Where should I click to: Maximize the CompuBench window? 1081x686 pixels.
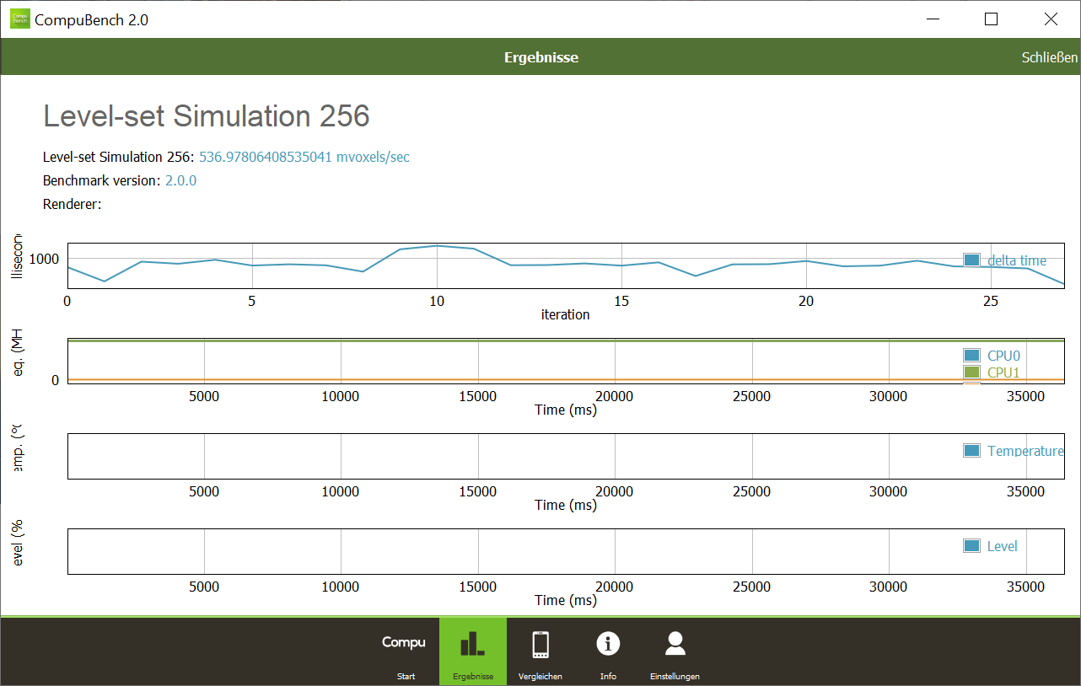point(991,19)
